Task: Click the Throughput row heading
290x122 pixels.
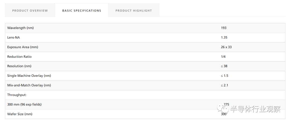Action: (x=17, y=95)
